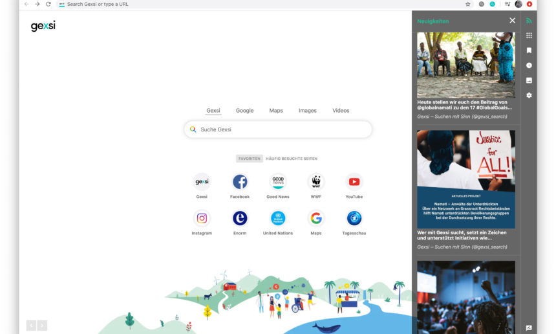The image size is (556, 334).
Task: Open the background image sidebar icon
Action: tap(529, 80)
